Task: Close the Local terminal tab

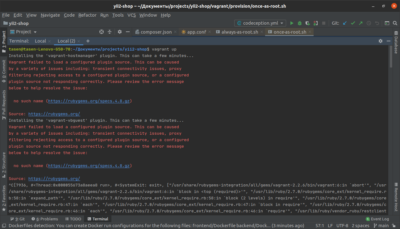Action: (x=49, y=41)
